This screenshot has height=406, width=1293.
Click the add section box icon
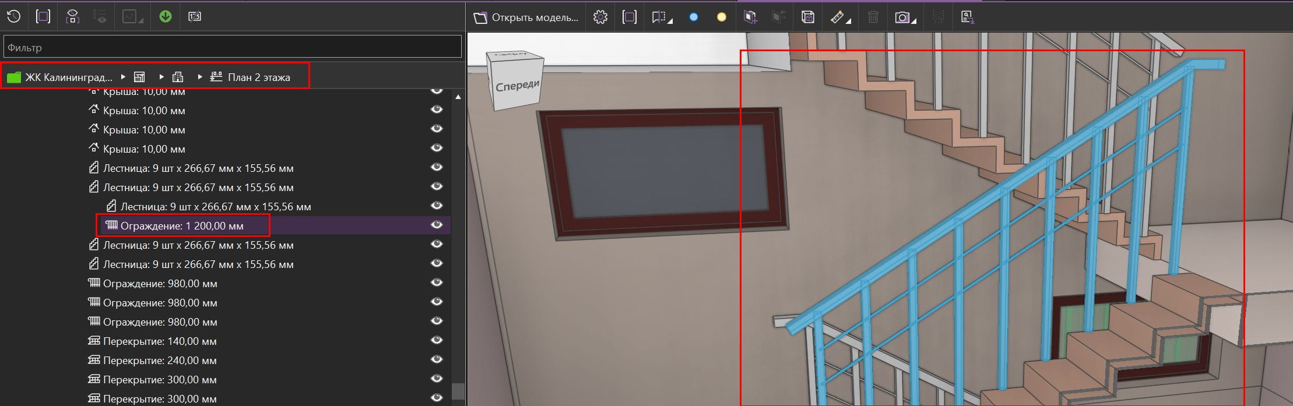[750, 17]
